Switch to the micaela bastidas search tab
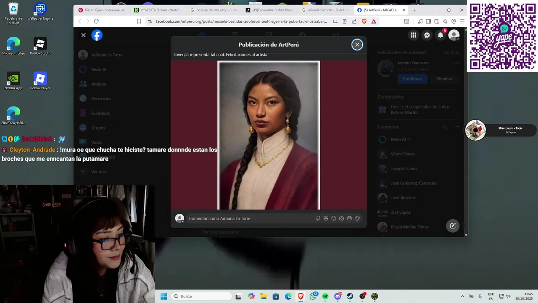The image size is (538, 303). 326,10
